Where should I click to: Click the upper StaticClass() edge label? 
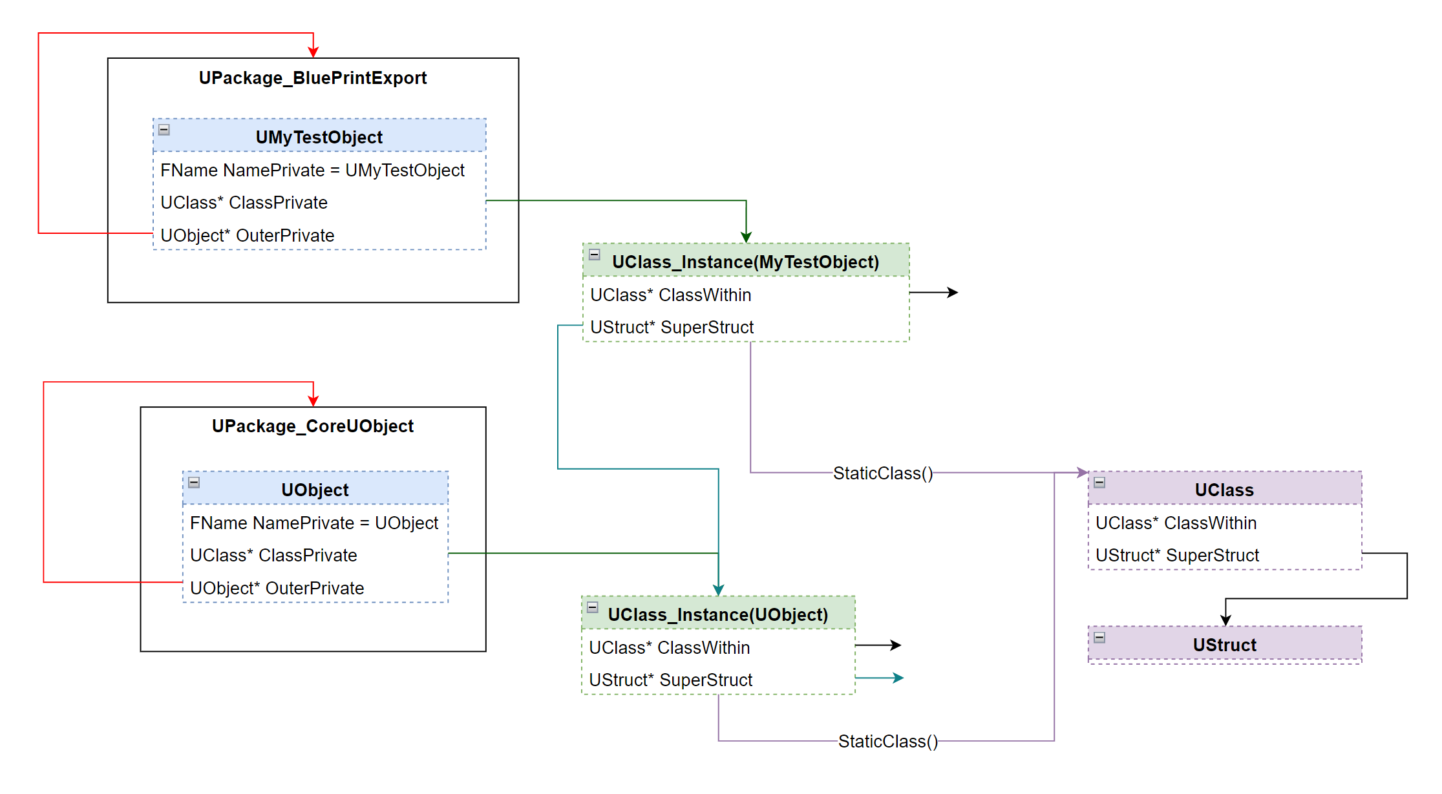[x=883, y=474]
